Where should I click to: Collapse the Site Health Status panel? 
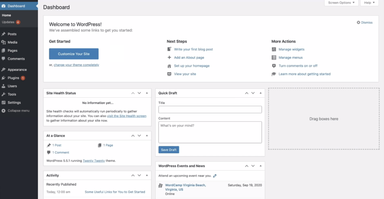click(147, 93)
